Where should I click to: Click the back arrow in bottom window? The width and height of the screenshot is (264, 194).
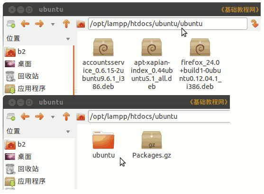[25, 116]
